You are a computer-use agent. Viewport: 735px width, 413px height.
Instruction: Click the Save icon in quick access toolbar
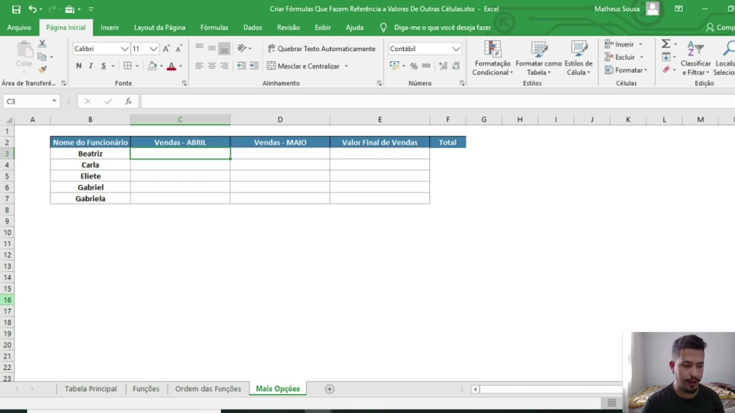tap(16, 9)
